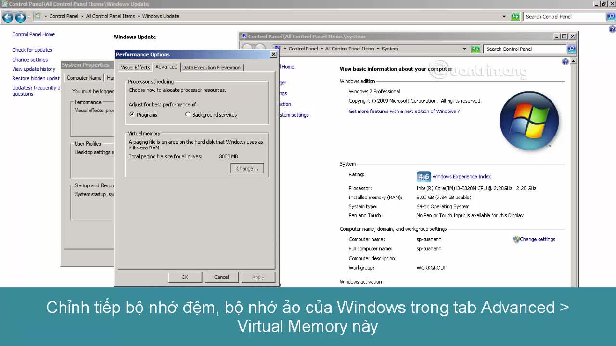
Task: Open the Restore hidden updates link
Action: coord(36,78)
